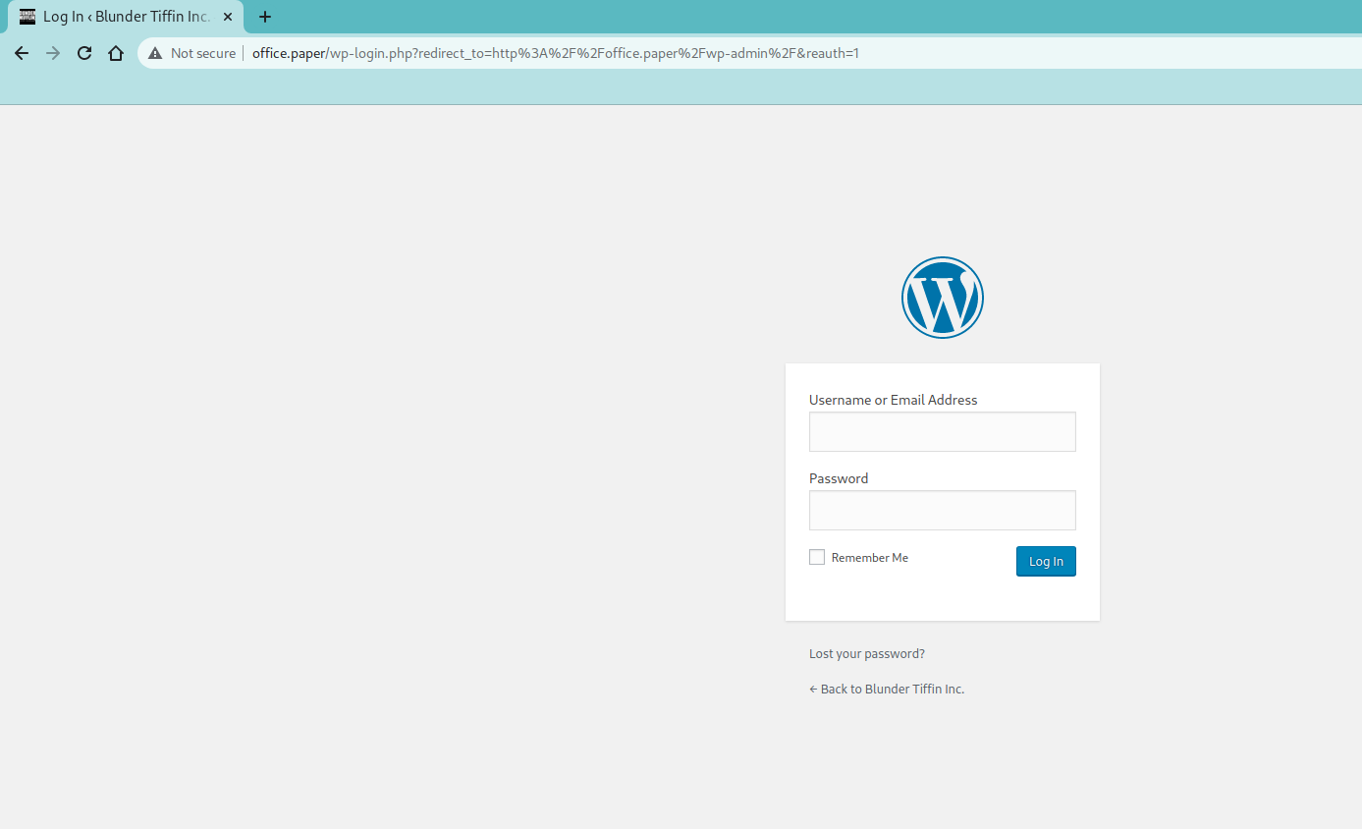Enable the Remember Me checkbox
The width and height of the screenshot is (1362, 829).
point(817,557)
